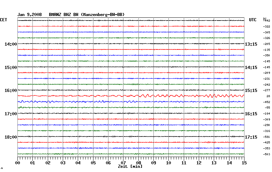Click the x-axis minute label "13"
Screen dimensions: 272x172
tap(214, 163)
